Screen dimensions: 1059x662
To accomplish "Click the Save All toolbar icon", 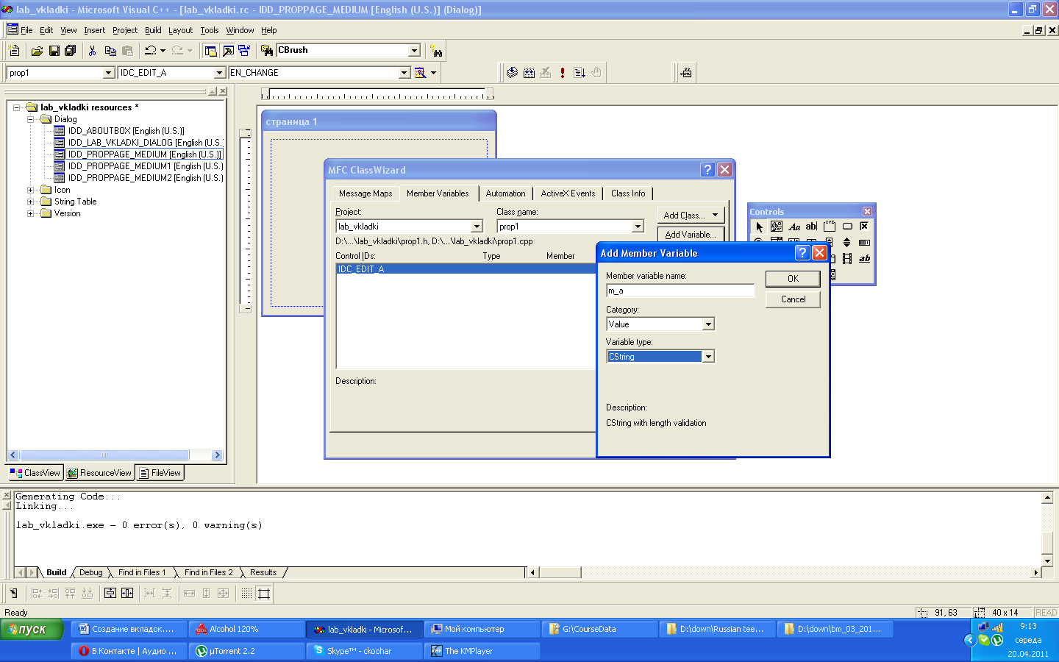I will (x=71, y=51).
